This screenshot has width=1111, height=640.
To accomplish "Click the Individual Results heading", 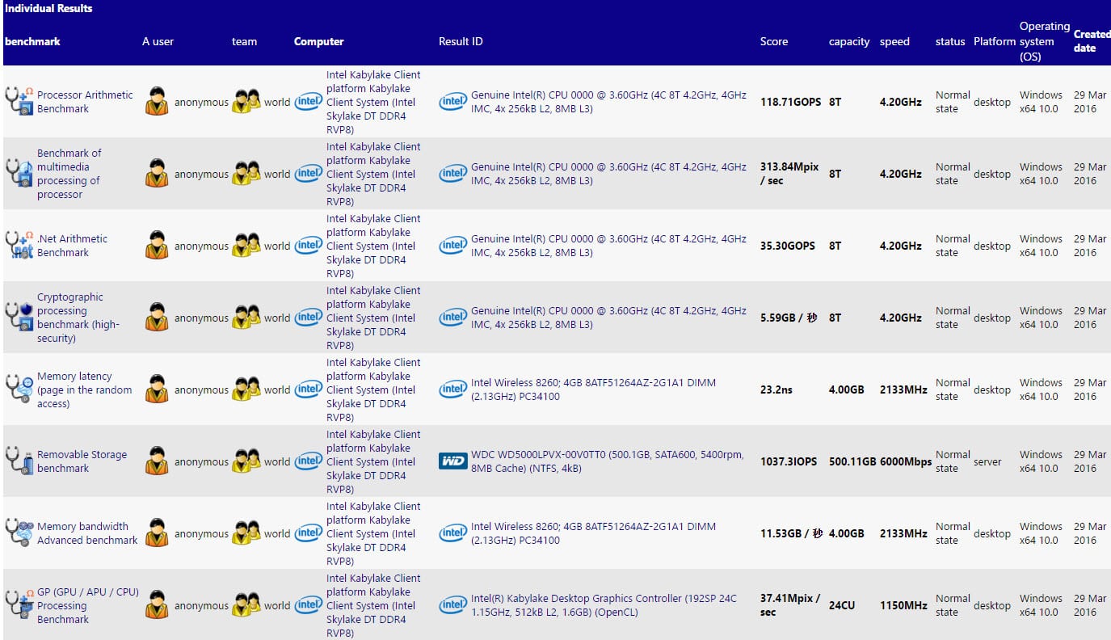I will coord(48,8).
